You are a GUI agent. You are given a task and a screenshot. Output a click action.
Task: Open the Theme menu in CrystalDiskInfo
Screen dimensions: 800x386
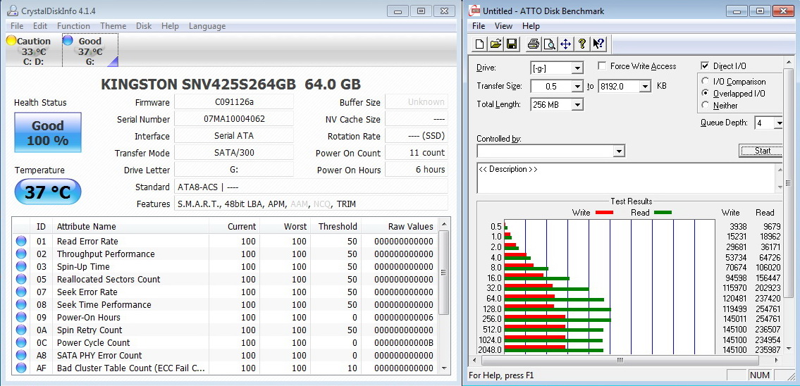point(113,26)
